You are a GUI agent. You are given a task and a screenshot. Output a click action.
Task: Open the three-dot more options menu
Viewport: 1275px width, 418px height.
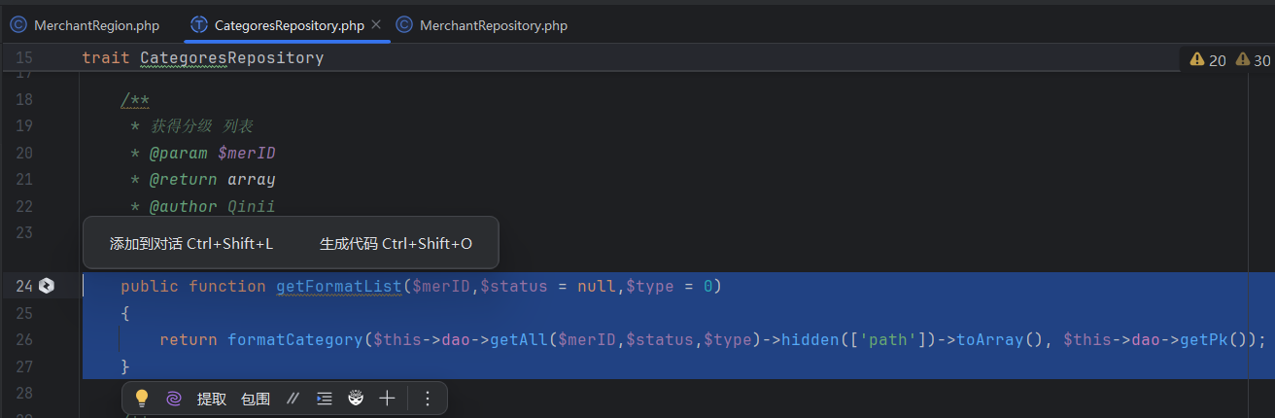pos(428,399)
